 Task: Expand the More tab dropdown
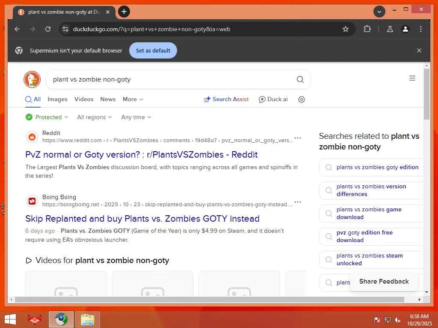point(133,99)
